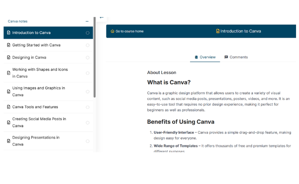The width and height of the screenshot is (299, 184).
Task: Toggle completion circle for Creating Social Media Posts
Action: click(x=88, y=123)
